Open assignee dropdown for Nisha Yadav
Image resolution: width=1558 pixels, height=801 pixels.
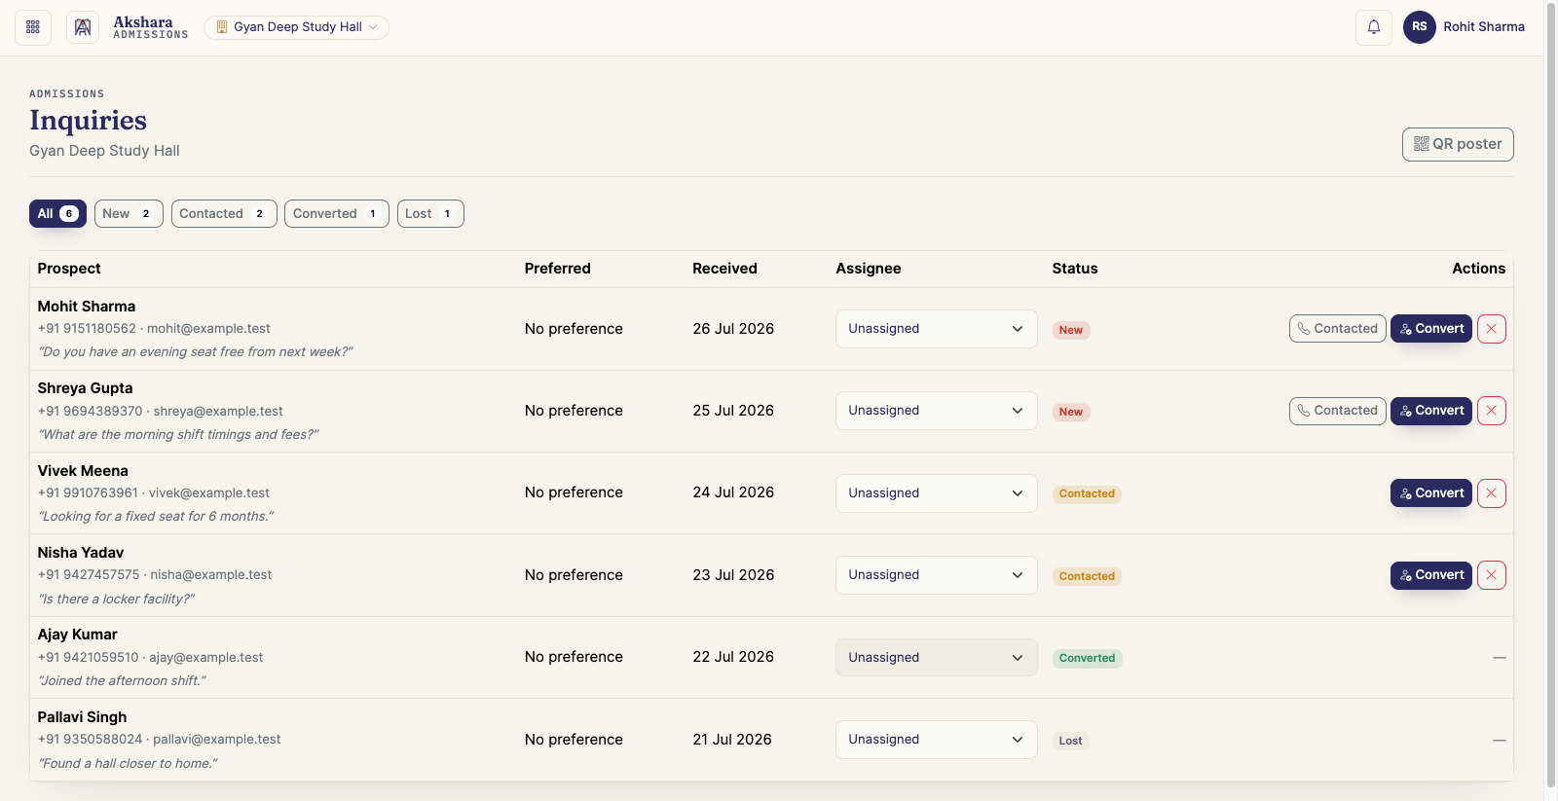point(936,575)
